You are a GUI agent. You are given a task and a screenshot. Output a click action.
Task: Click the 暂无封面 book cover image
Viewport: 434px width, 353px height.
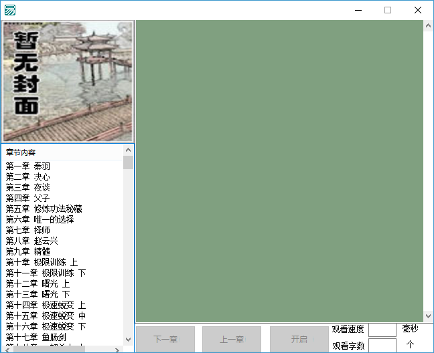68,81
